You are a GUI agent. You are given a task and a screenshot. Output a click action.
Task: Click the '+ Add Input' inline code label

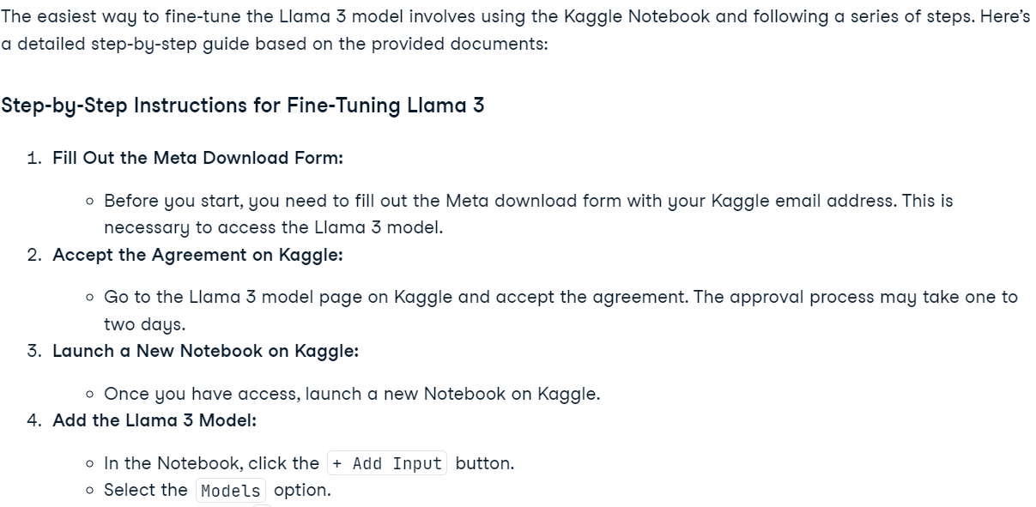tap(387, 464)
